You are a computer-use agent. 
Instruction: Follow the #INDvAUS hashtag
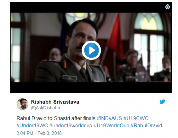click(x=109, y=118)
